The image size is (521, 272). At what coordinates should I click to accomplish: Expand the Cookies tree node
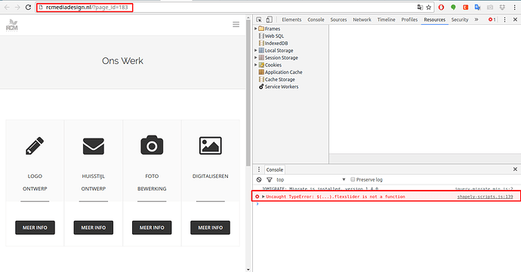point(255,65)
